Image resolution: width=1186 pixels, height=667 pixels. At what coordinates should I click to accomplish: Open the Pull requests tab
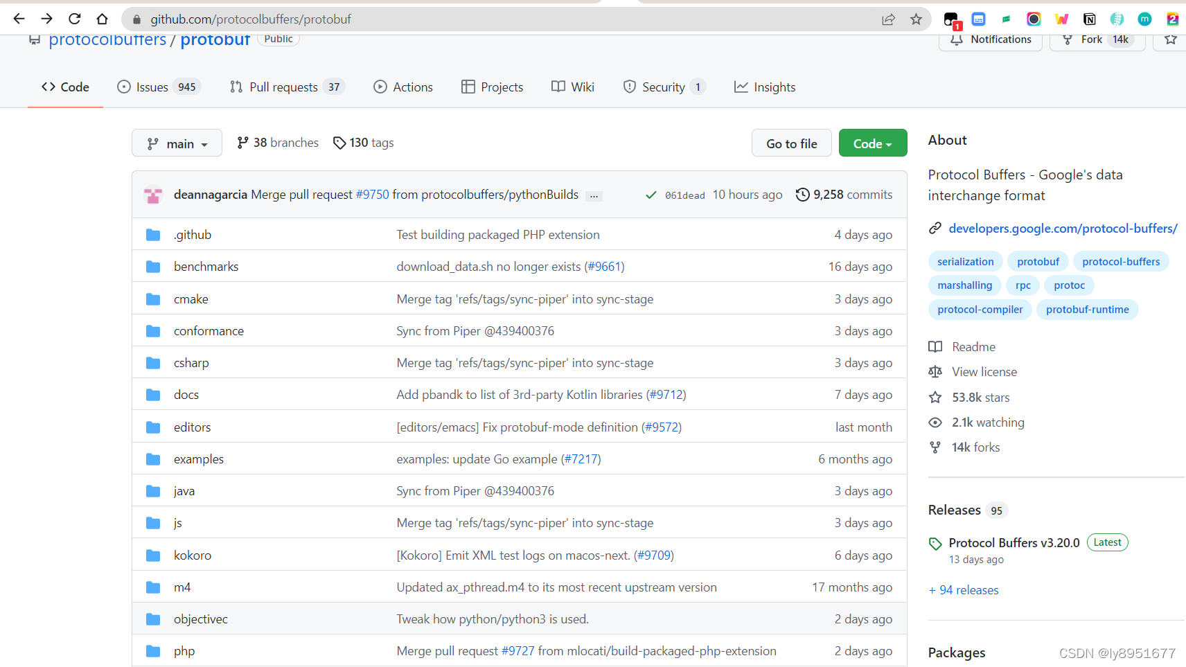pos(287,87)
